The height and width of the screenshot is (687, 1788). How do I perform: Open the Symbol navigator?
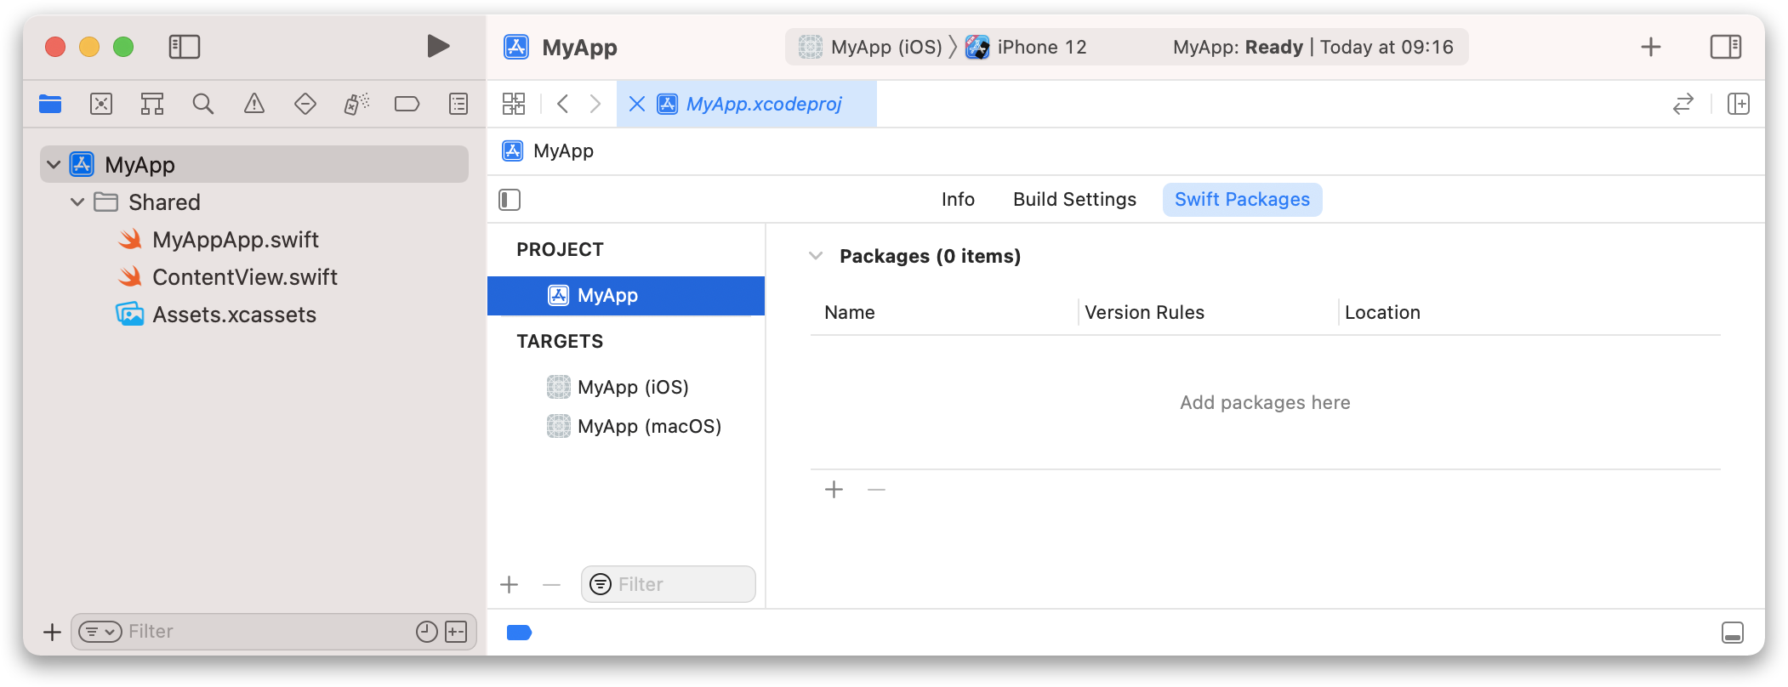point(152,104)
